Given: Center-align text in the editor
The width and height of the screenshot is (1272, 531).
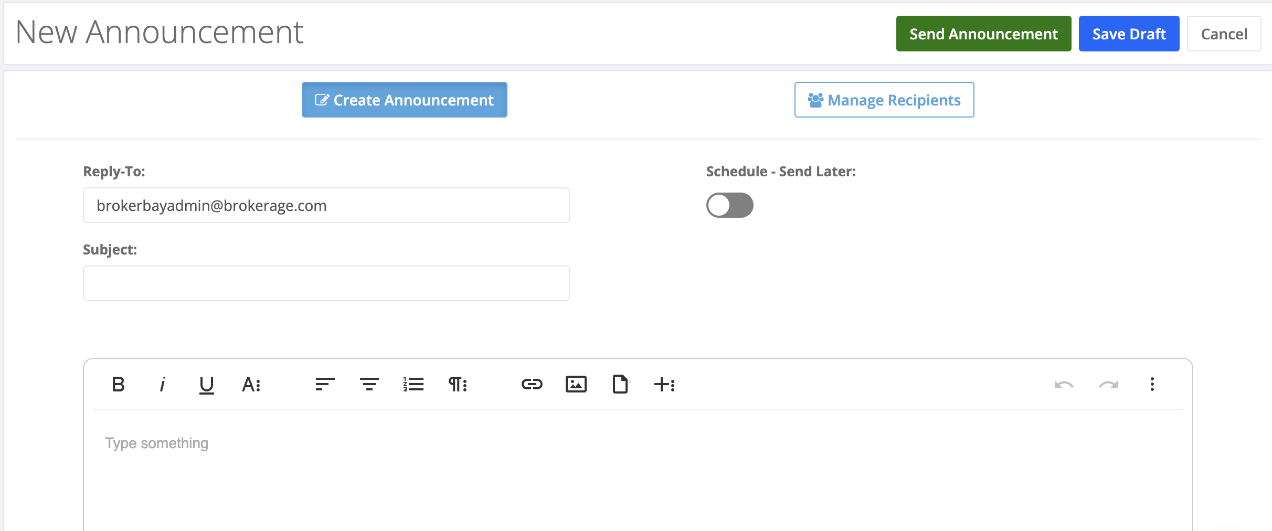Looking at the screenshot, I should [369, 385].
